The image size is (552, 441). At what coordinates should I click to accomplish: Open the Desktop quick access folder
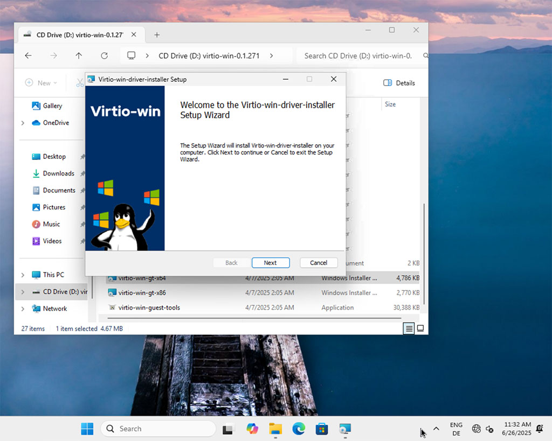(54, 157)
